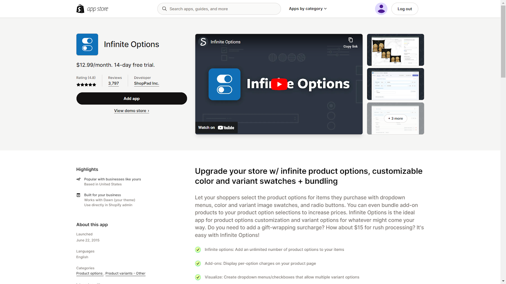Image resolution: width=506 pixels, height=284 pixels.
Task: Click the Add-ons green checkmark icon
Action: 198,263
